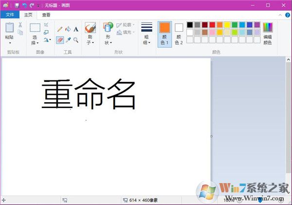The width and height of the screenshot is (292, 205).
Task: Pick the lime green color swatch
Action: click(x=235, y=32)
